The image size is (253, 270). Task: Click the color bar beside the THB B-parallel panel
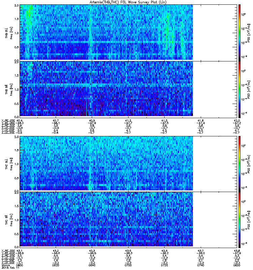pyautogui.click(x=240, y=89)
